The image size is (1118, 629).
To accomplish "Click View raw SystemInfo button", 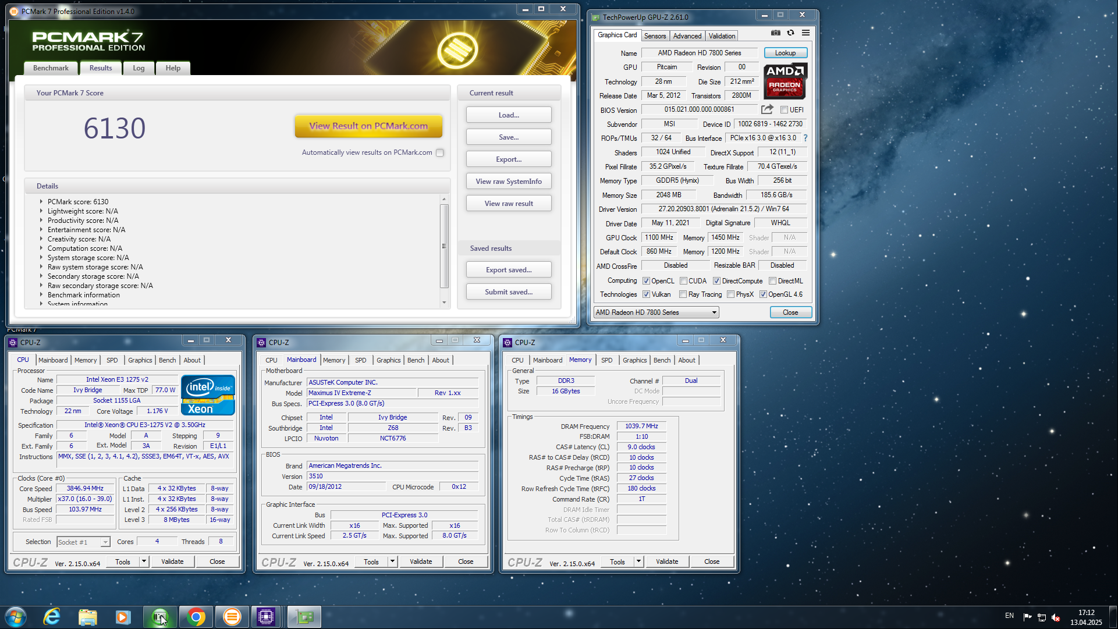I will (x=509, y=181).
